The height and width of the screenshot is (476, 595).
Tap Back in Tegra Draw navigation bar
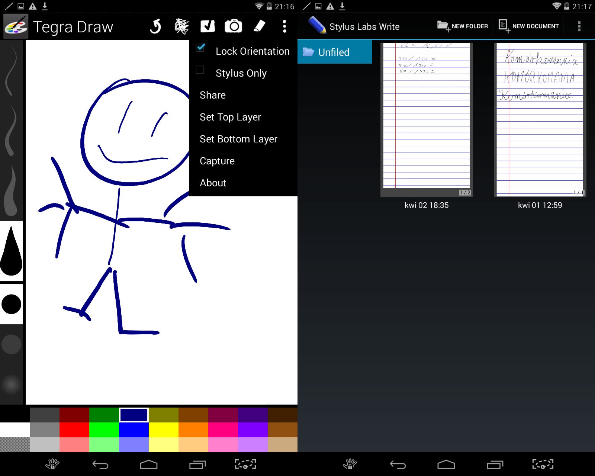pyautogui.click(x=100, y=464)
